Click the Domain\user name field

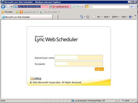tap(79, 58)
